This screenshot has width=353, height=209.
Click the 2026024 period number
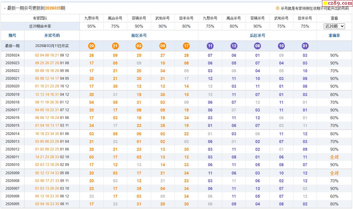click(x=13, y=55)
